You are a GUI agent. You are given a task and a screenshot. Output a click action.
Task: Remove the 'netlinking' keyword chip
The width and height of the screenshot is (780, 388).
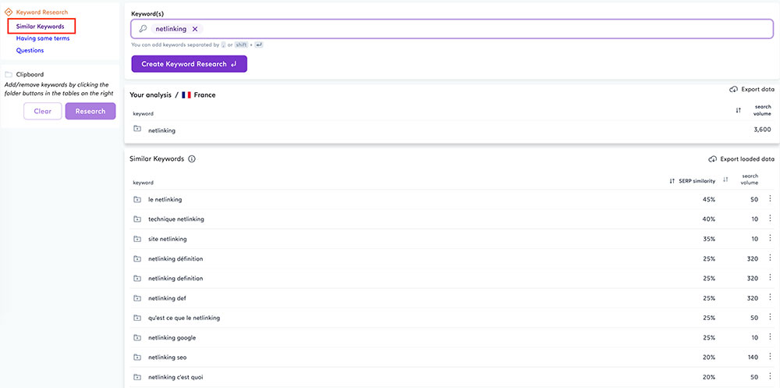coord(195,29)
